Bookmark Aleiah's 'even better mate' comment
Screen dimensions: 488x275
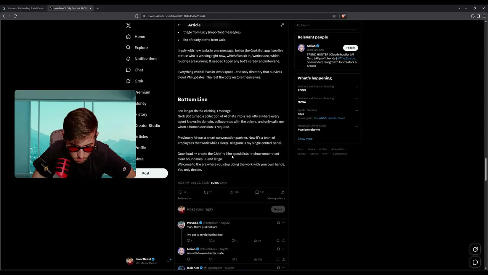(x=278, y=259)
